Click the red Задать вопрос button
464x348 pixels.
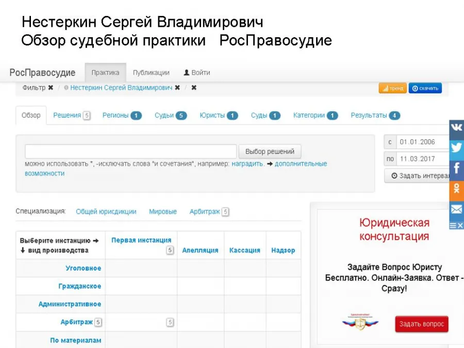tap(422, 324)
